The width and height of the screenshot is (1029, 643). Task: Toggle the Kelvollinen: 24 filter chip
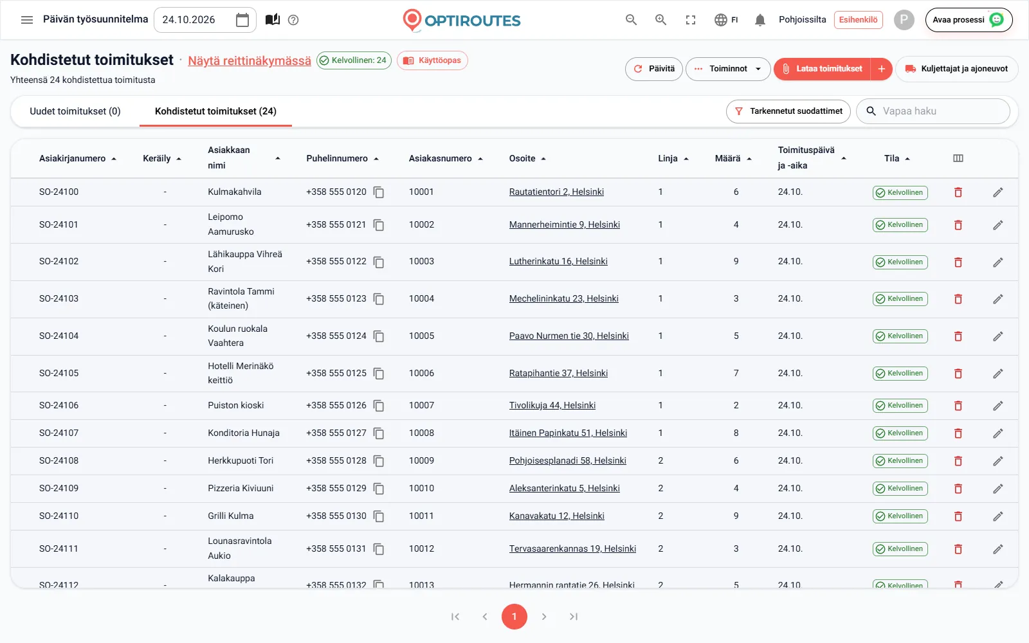point(354,60)
